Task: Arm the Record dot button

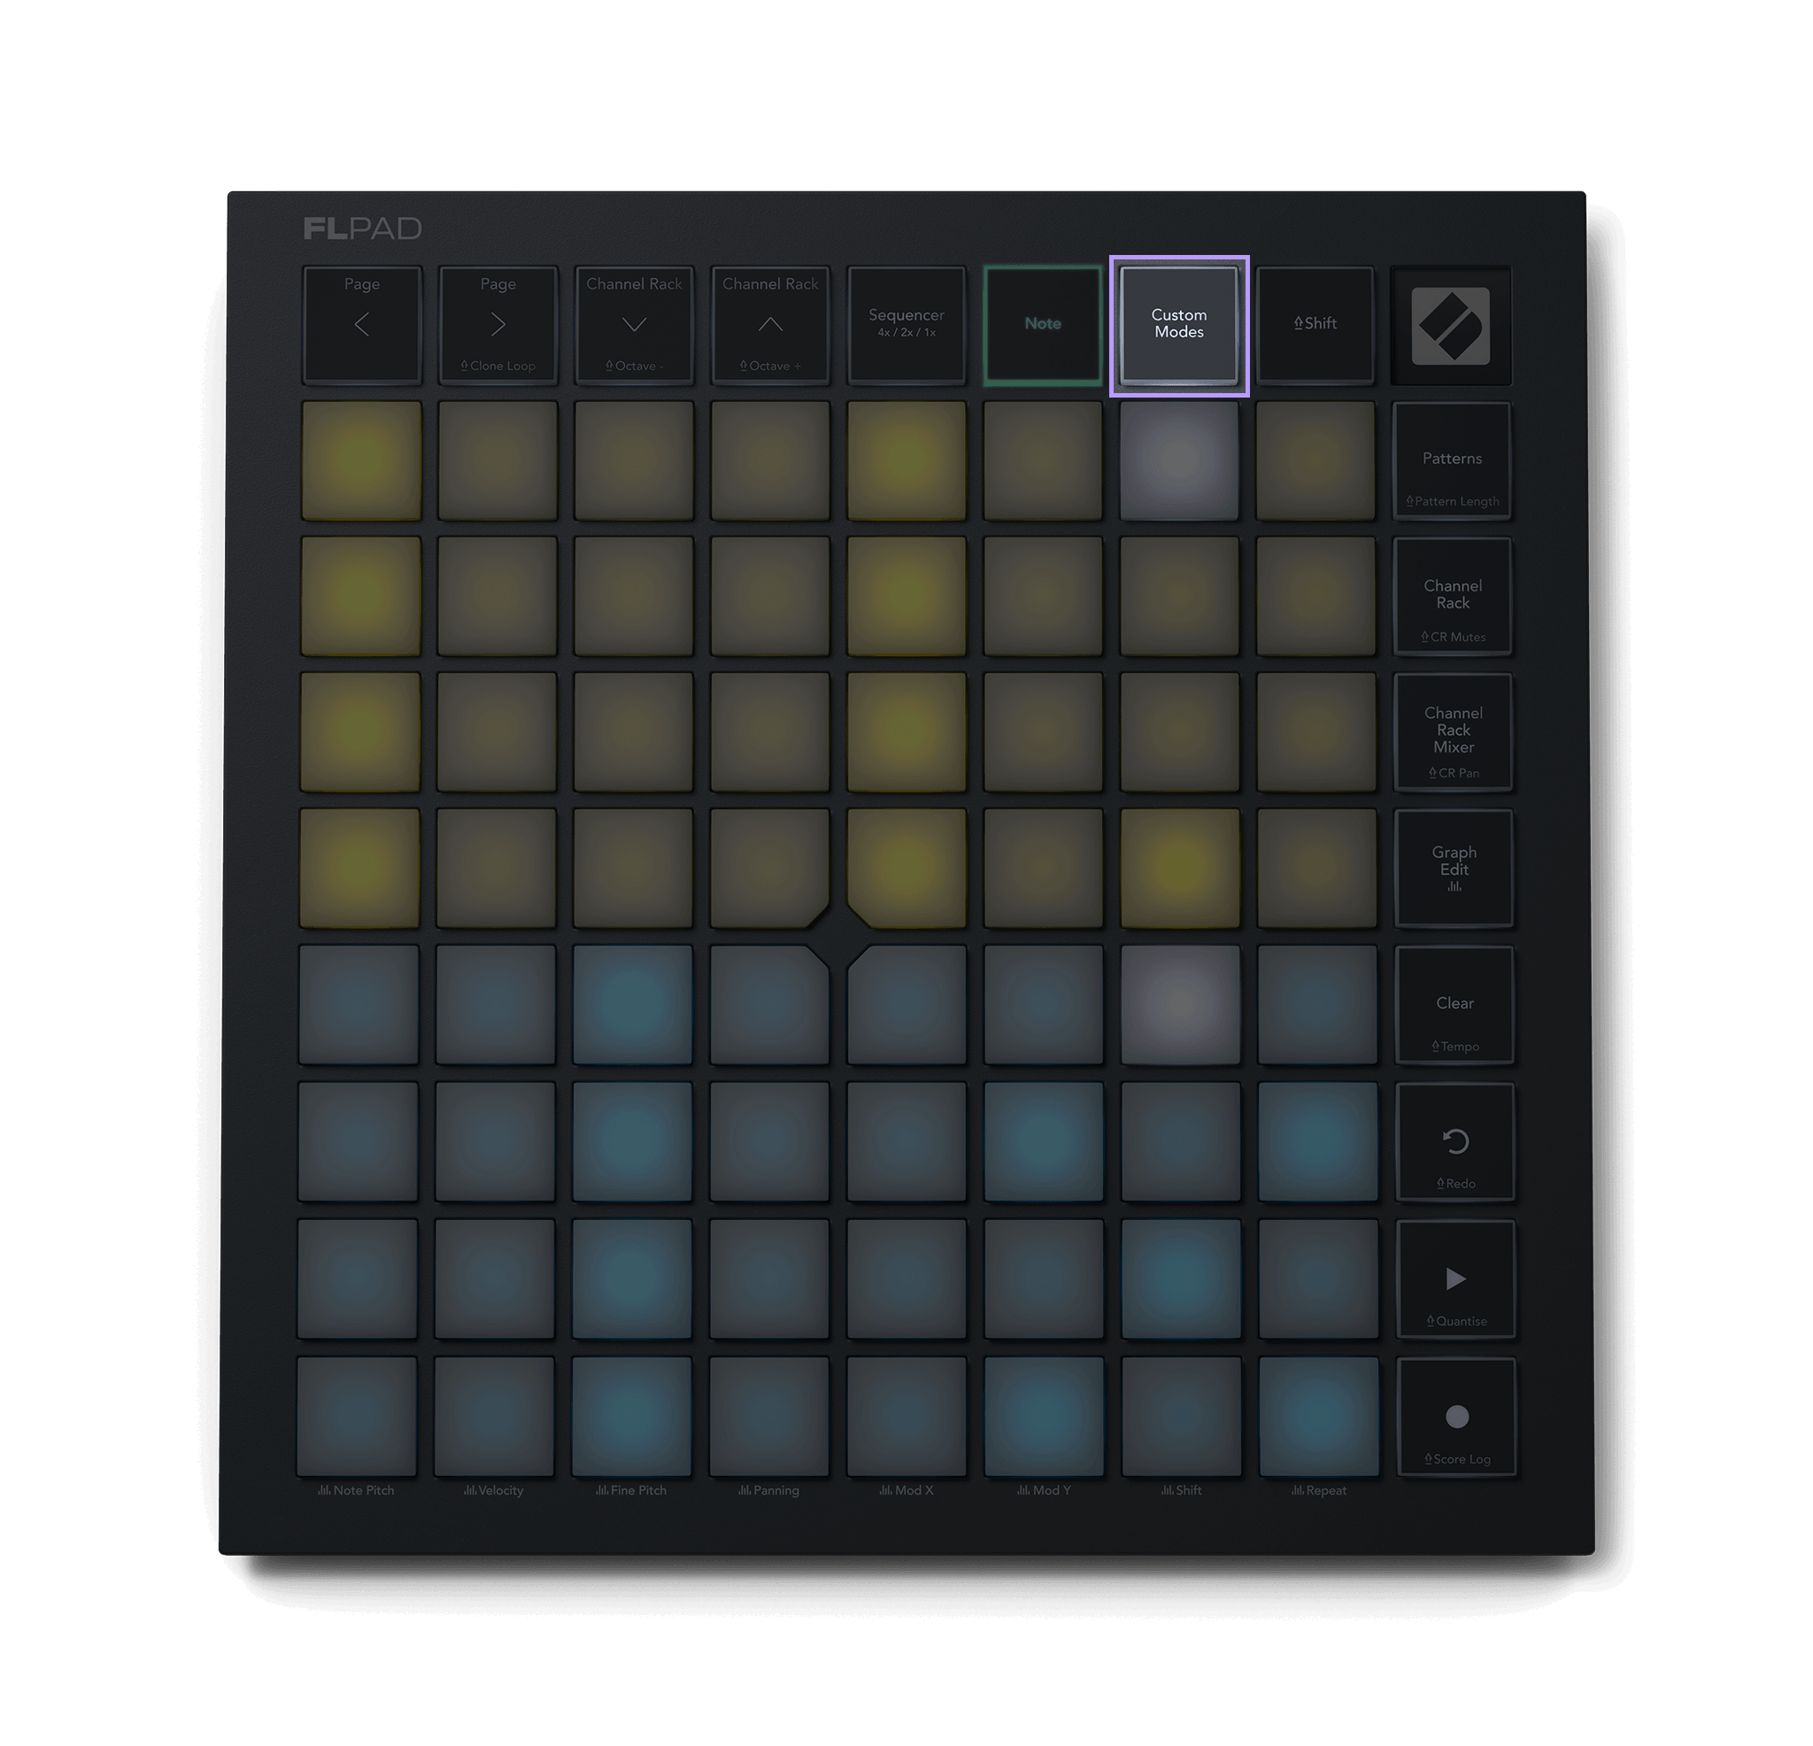Action: [x=1457, y=1418]
